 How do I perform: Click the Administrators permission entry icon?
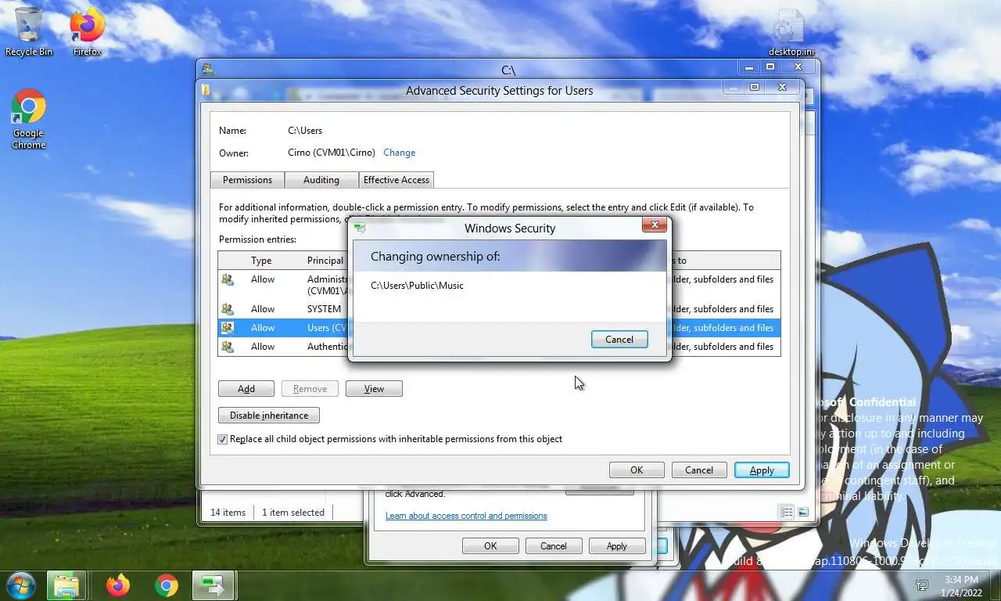point(228,279)
